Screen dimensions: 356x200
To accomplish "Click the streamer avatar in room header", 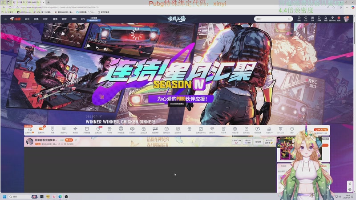I will click(x=29, y=141).
